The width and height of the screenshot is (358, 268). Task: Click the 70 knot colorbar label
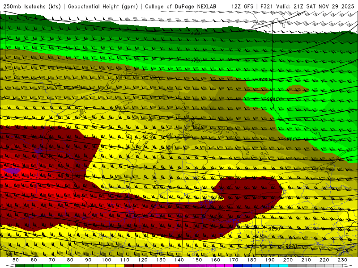click(52, 260)
